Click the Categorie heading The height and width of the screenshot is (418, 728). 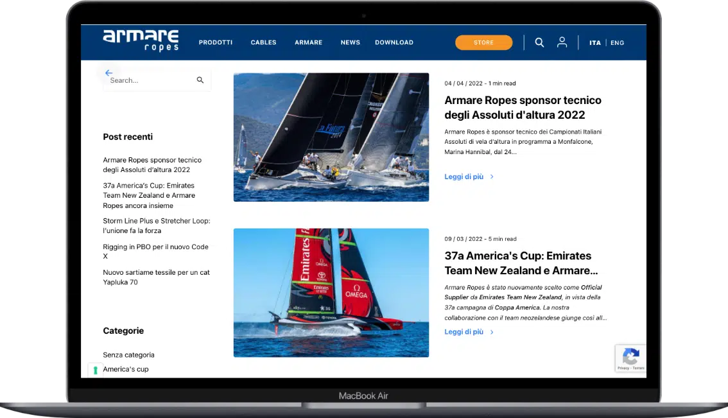pos(123,331)
